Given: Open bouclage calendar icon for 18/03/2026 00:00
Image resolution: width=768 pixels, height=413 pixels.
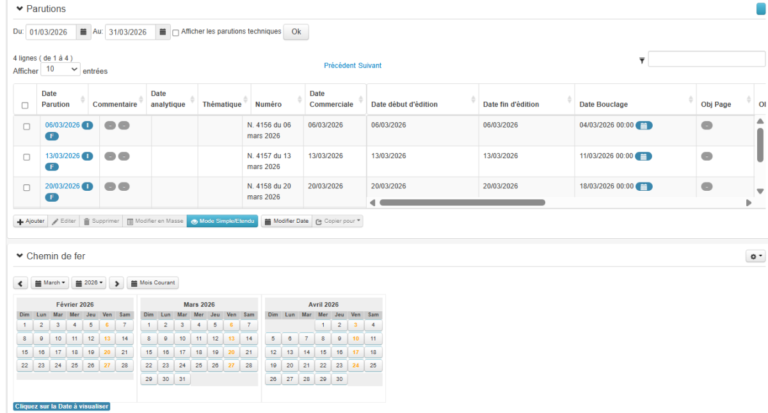Looking at the screenshot, I should 644,186.
